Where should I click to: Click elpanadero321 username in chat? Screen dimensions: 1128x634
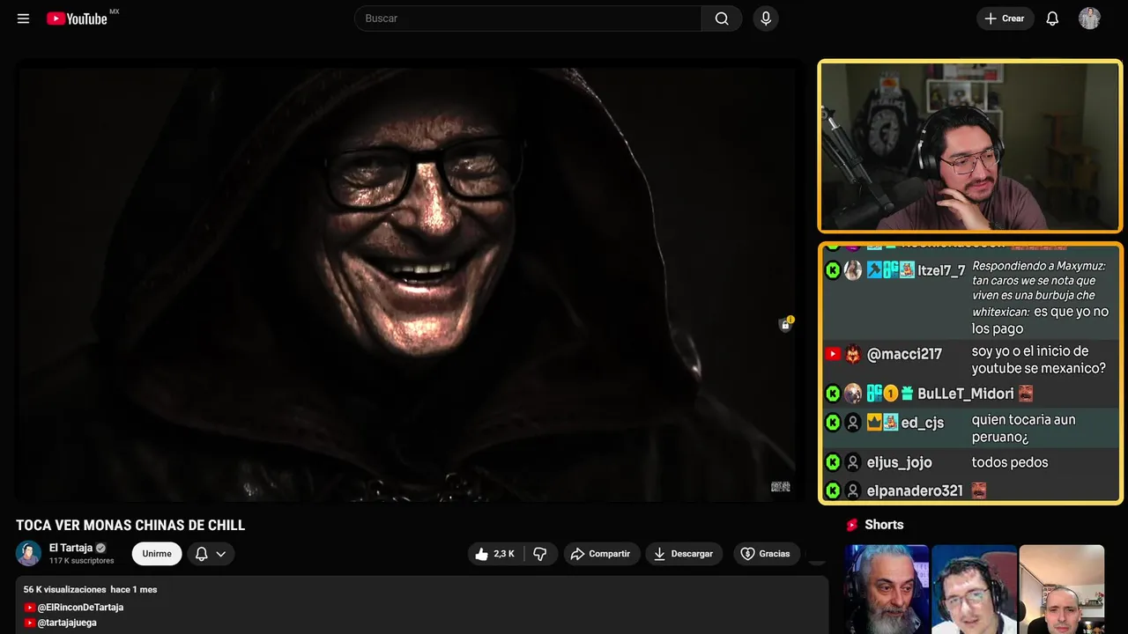pos(915,490)
